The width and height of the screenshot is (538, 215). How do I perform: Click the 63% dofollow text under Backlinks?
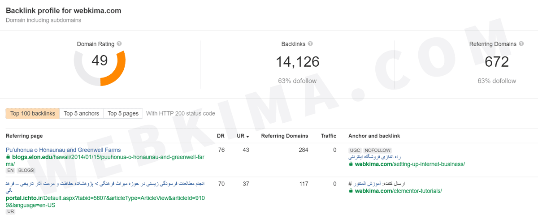(x=297, y=81)
